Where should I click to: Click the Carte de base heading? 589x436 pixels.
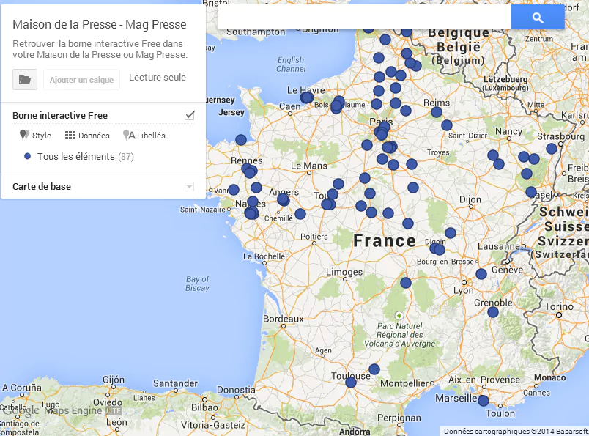(x=42, y=186)
